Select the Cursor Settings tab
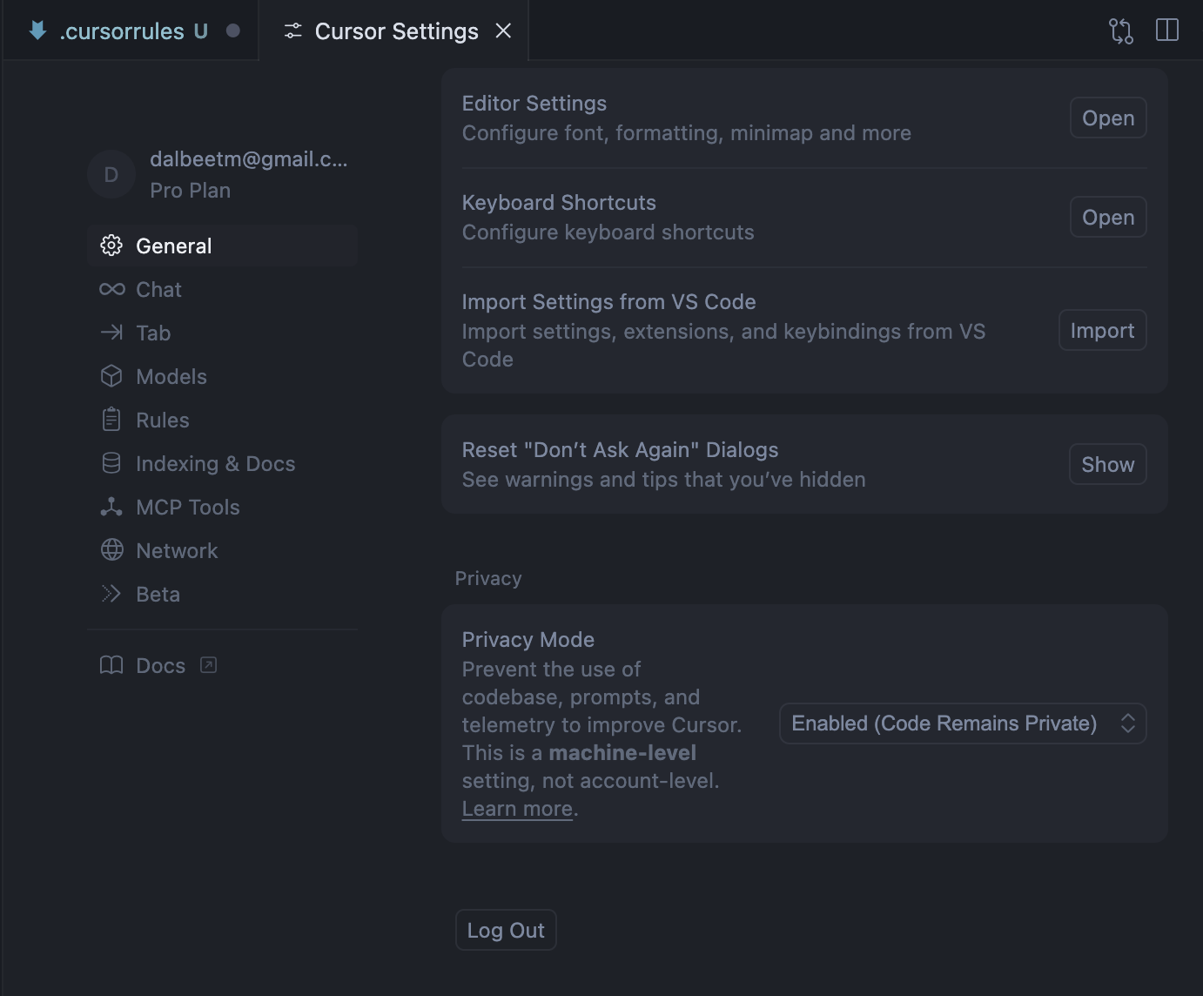 pyautogui.click(x=393, y=30)
